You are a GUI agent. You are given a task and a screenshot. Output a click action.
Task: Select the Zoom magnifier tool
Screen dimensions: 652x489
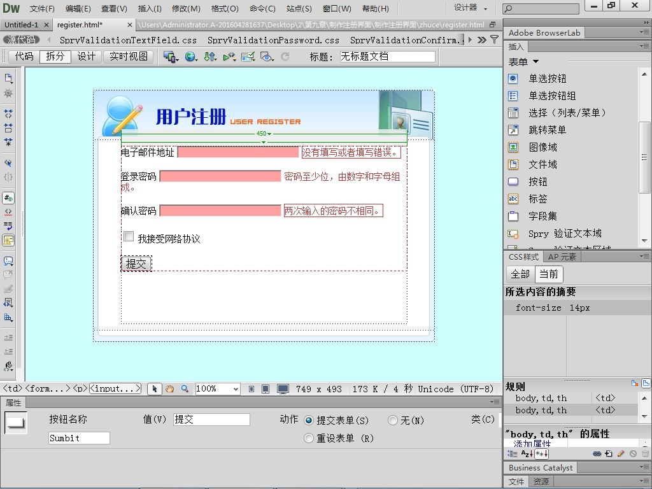(185, 389)
